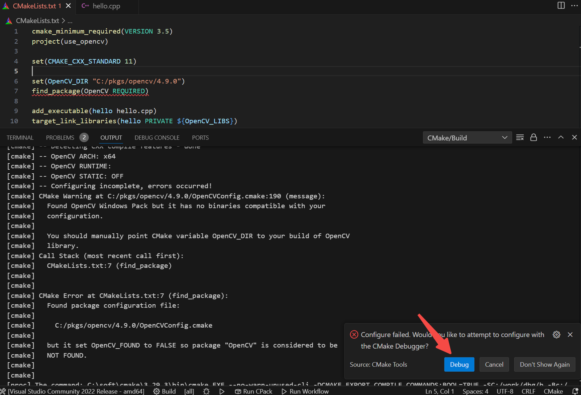The height and width of the screenshot is (395, 581).
Task: Split the editor using the layout icon
Action: point(561,6)
